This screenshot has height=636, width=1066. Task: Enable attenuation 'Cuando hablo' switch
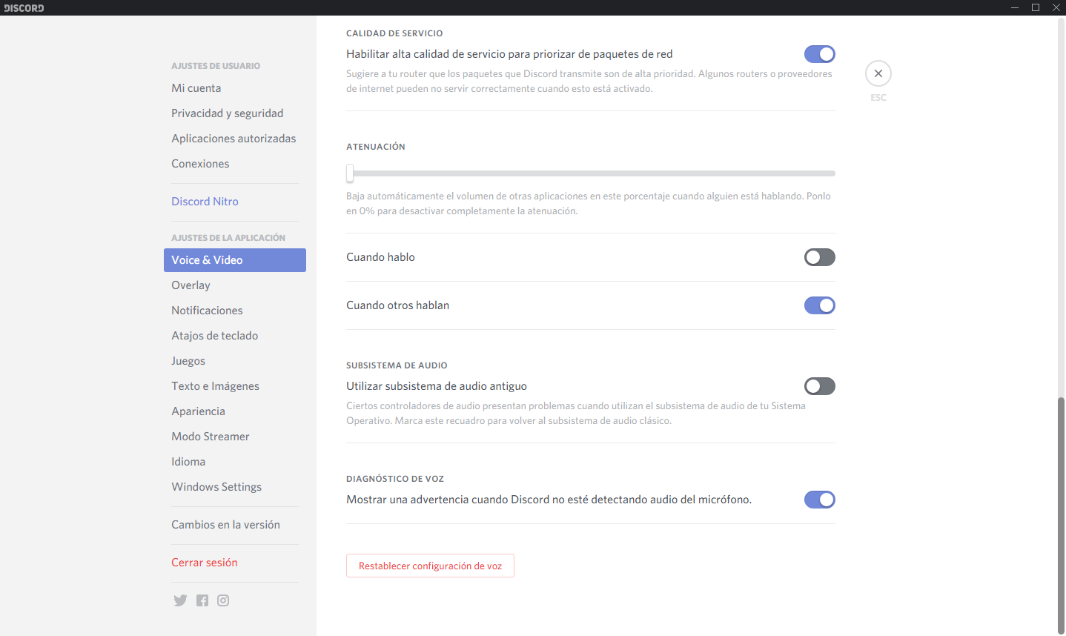click(820, 257)
